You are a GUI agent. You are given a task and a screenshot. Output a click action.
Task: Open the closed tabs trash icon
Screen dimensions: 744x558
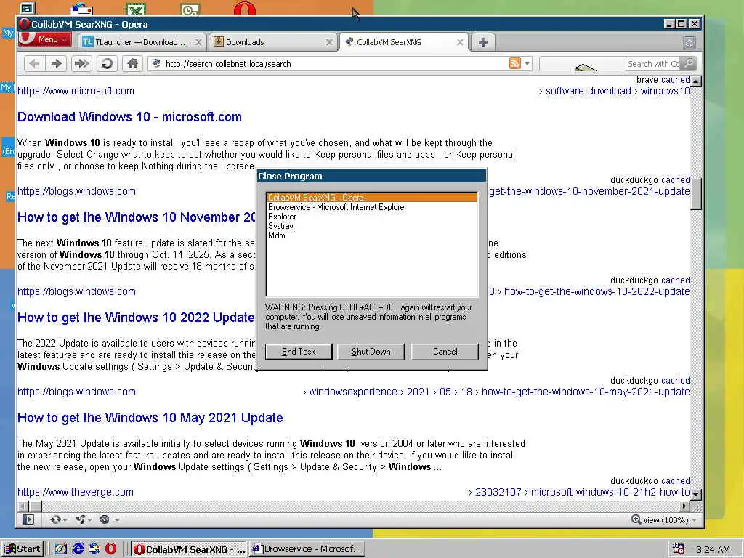coord(690,43)
